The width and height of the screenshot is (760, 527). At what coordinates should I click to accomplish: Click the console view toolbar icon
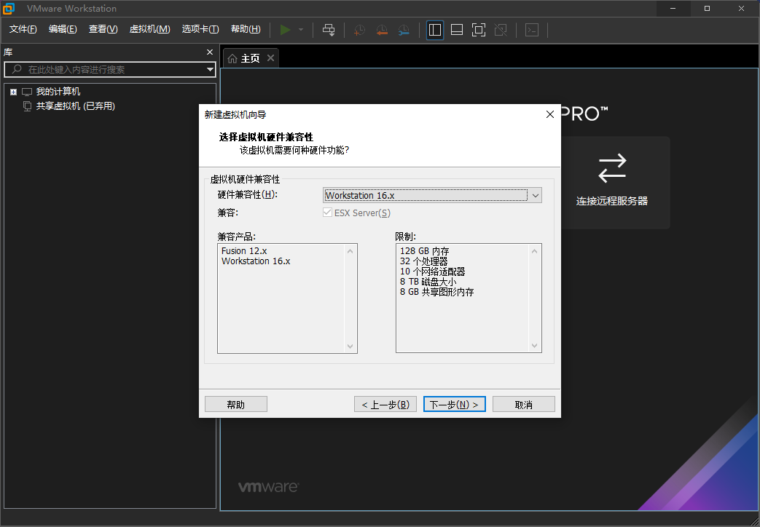[532, 30]
